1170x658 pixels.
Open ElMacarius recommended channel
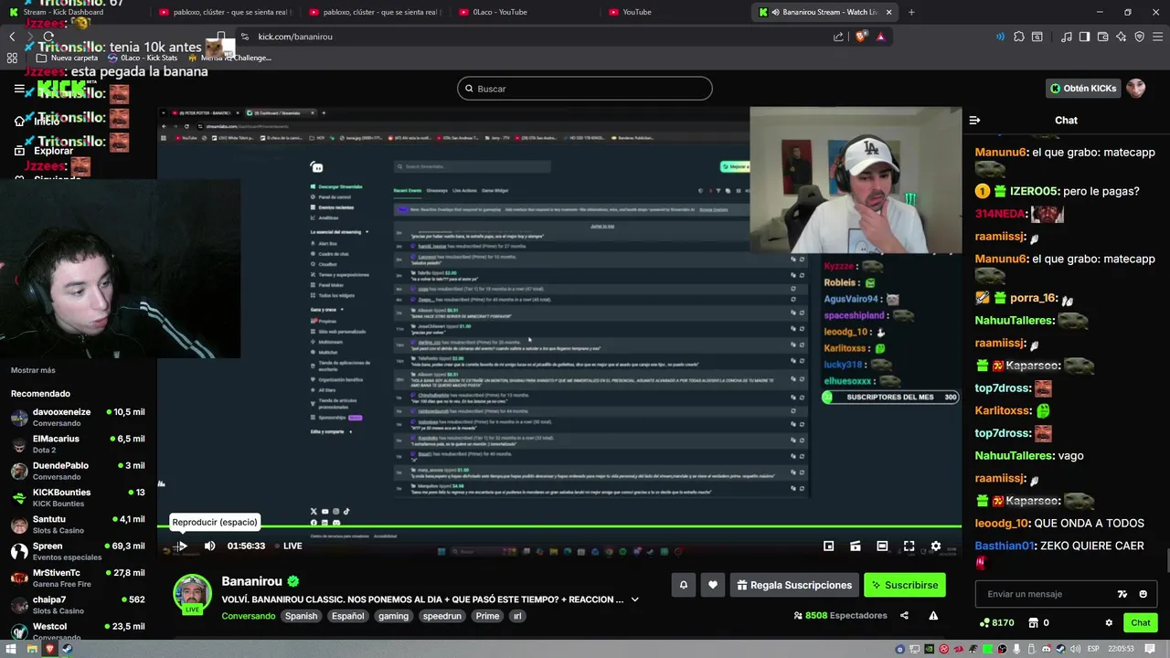click(x=78, y=444)
